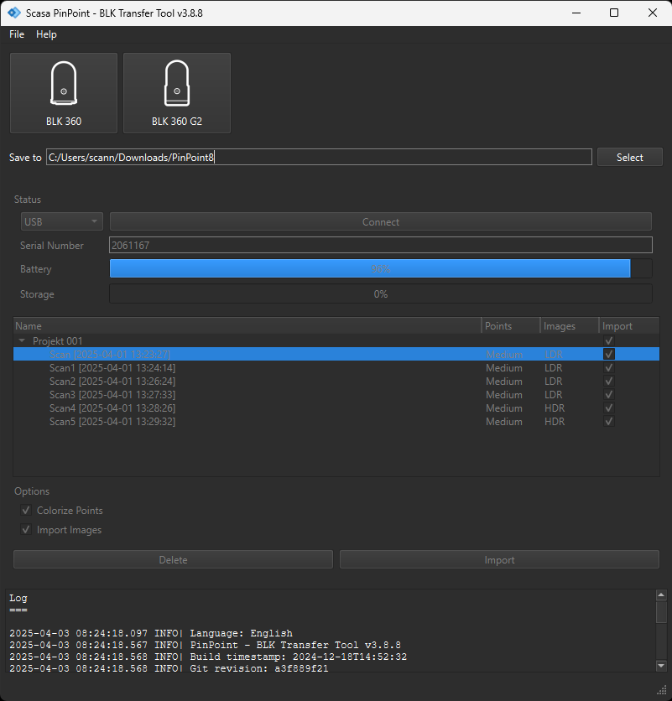
Task: Select the BLK 360 scanner device
Action: [64, 93]
